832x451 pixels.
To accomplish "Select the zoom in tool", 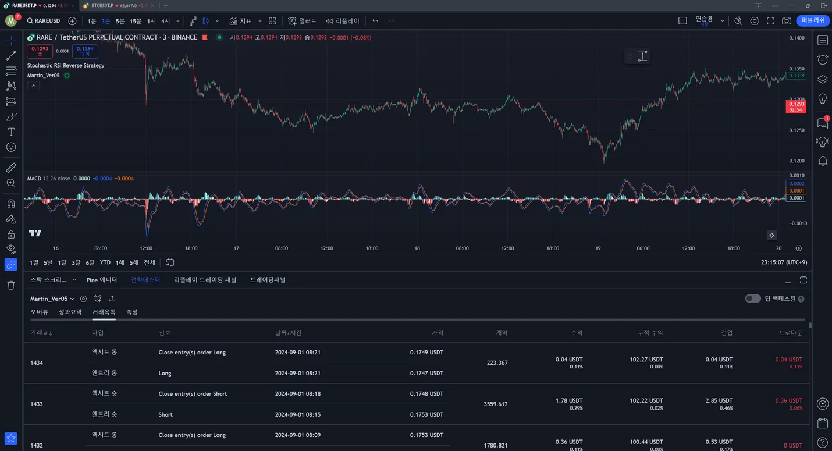I will (11, 183).
